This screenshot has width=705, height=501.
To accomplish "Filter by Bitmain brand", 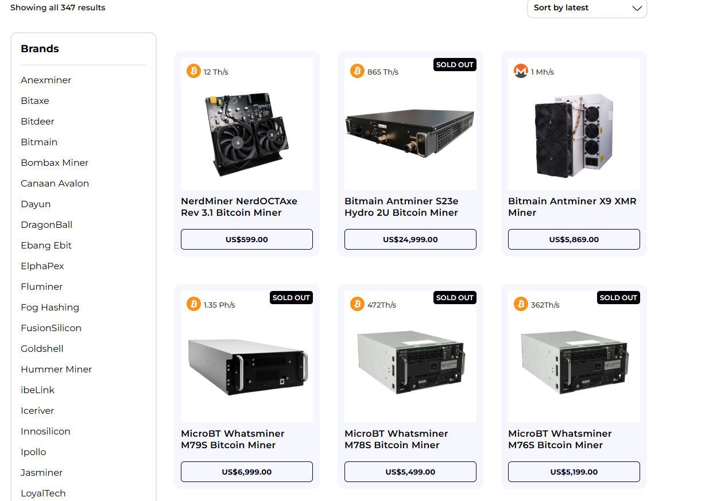I will pyautogui.click(x=39, y=142).
